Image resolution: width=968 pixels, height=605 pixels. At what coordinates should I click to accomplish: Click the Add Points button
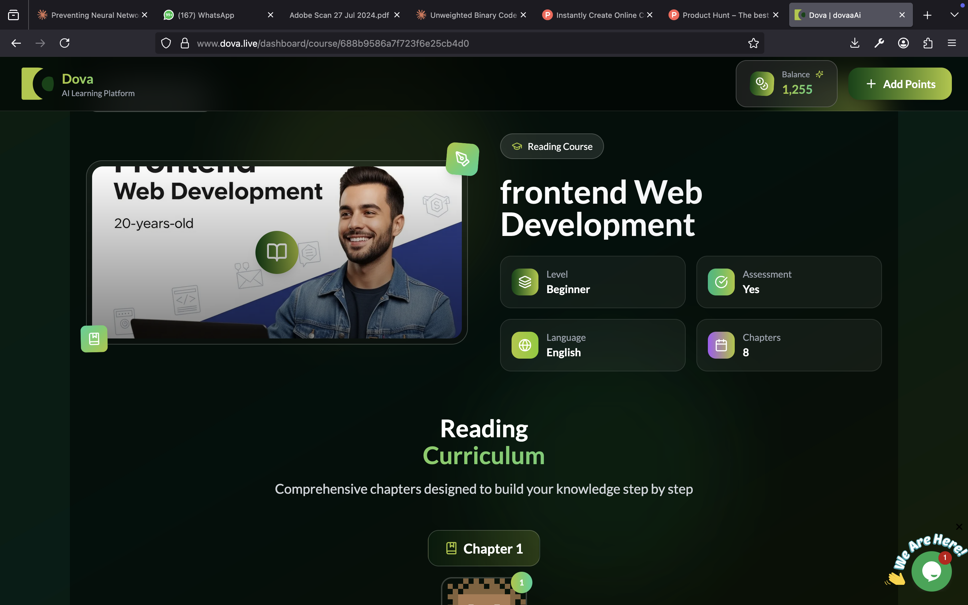point(900,84)
